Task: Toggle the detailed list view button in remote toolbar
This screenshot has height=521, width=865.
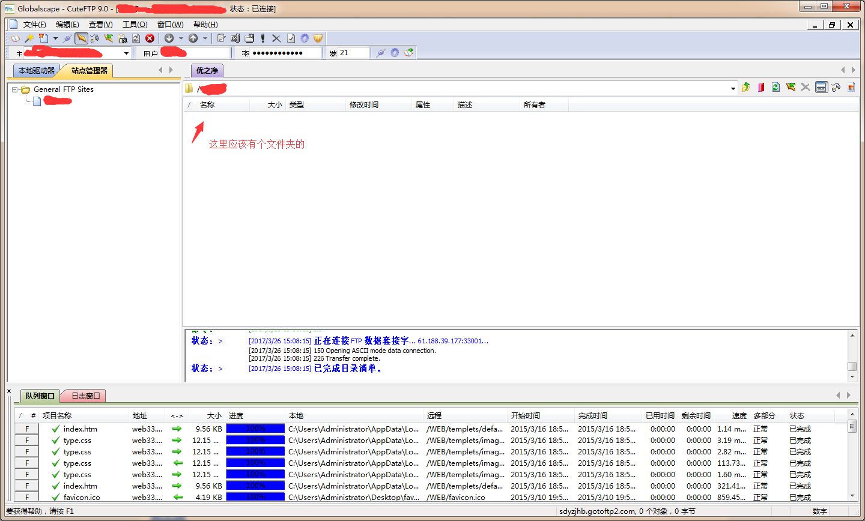Action: [821, 88]
